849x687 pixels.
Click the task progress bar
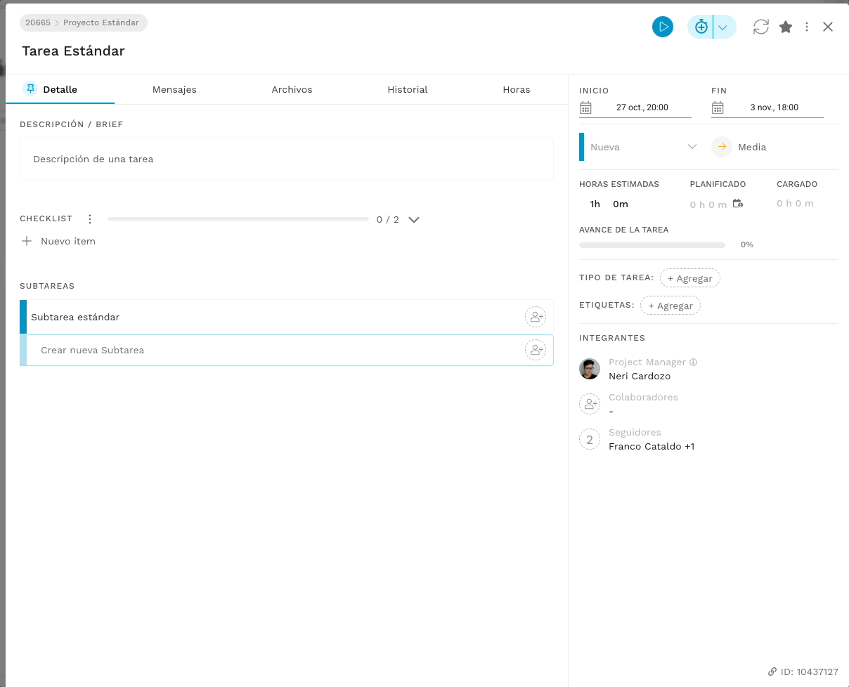click(x=652, y=245)
